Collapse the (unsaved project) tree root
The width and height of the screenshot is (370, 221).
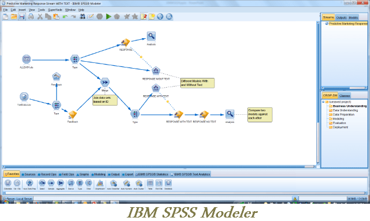click(323, 102)
